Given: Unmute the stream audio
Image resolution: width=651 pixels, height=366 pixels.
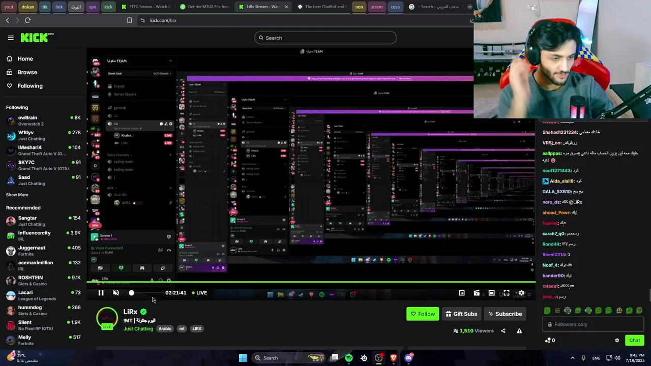Looking at the screenshot, I should click(x=116, y=293).
